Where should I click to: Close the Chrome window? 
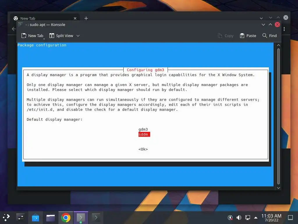[x=286, y=17]
